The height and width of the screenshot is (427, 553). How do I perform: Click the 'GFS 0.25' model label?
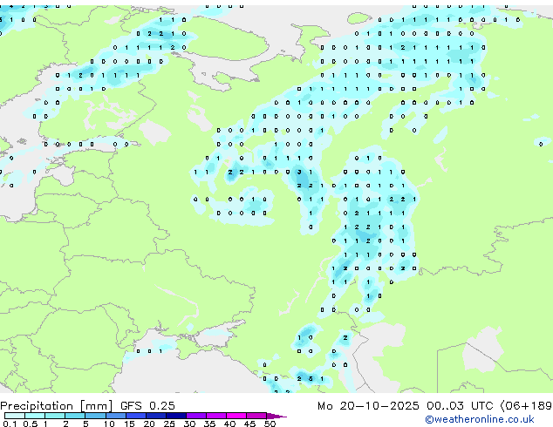[147, 406]
